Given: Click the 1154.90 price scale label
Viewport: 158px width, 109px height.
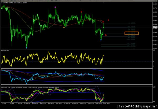Looking at the screenshot, I should point(155,32).
